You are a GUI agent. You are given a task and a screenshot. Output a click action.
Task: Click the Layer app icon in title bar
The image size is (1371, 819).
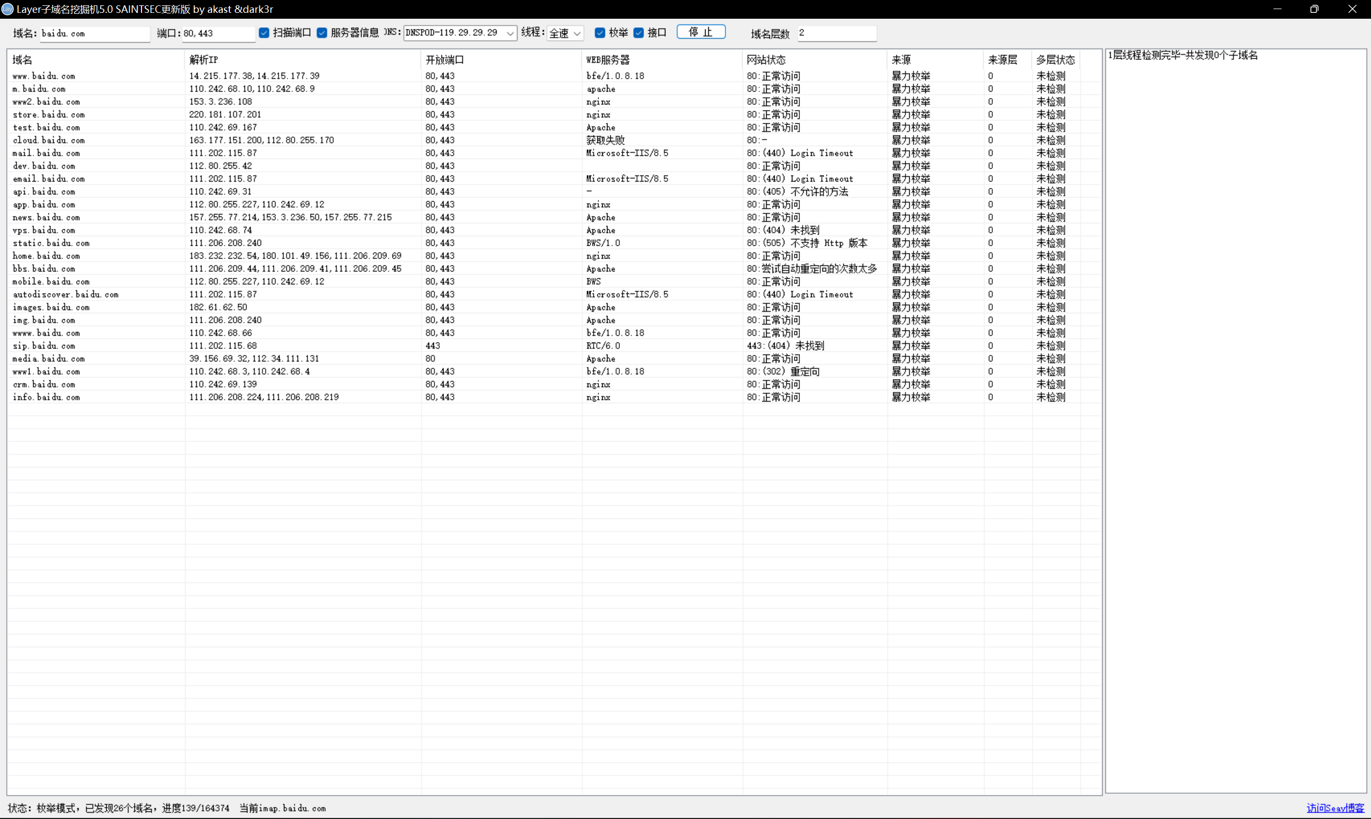point(7,9)
